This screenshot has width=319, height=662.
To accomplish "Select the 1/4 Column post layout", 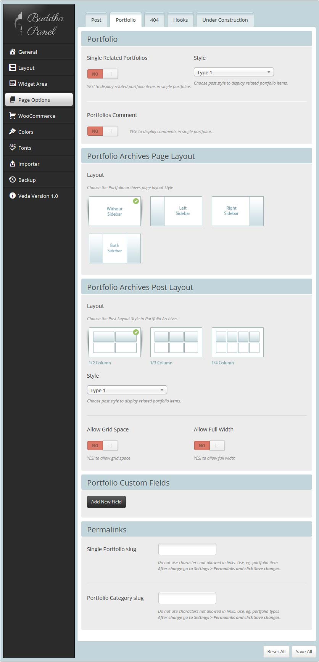I will (x=237, y=342).
